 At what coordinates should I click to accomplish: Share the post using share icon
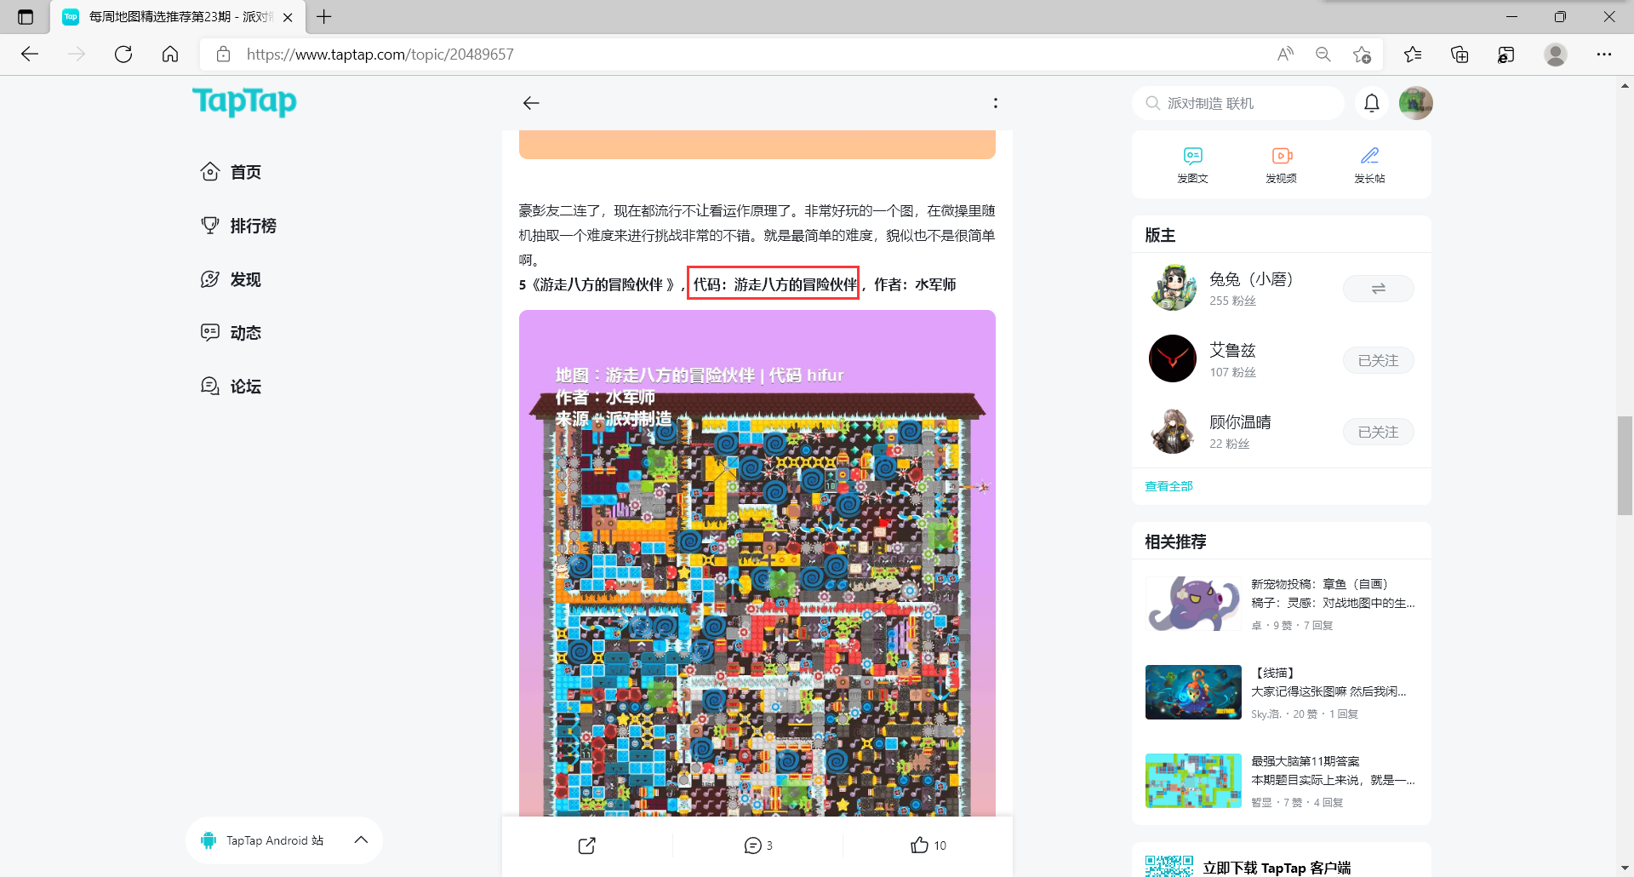pos(587,845)
